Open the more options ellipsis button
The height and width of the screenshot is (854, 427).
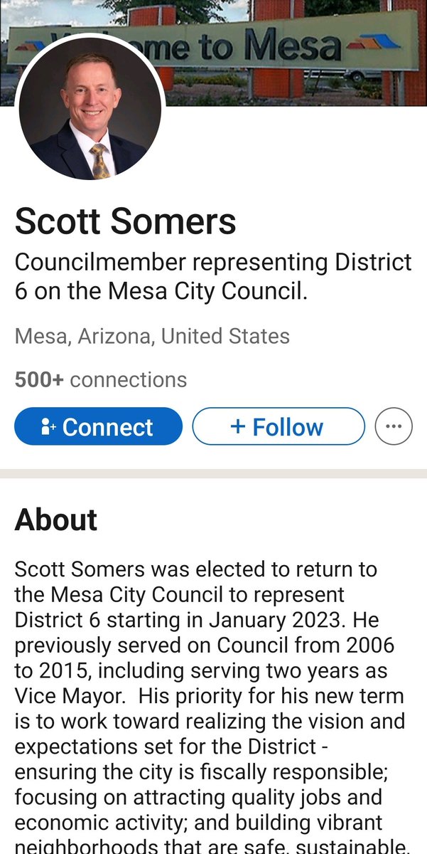tap(393, 426)
